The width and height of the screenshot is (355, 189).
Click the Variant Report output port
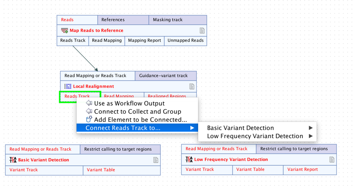303,170
